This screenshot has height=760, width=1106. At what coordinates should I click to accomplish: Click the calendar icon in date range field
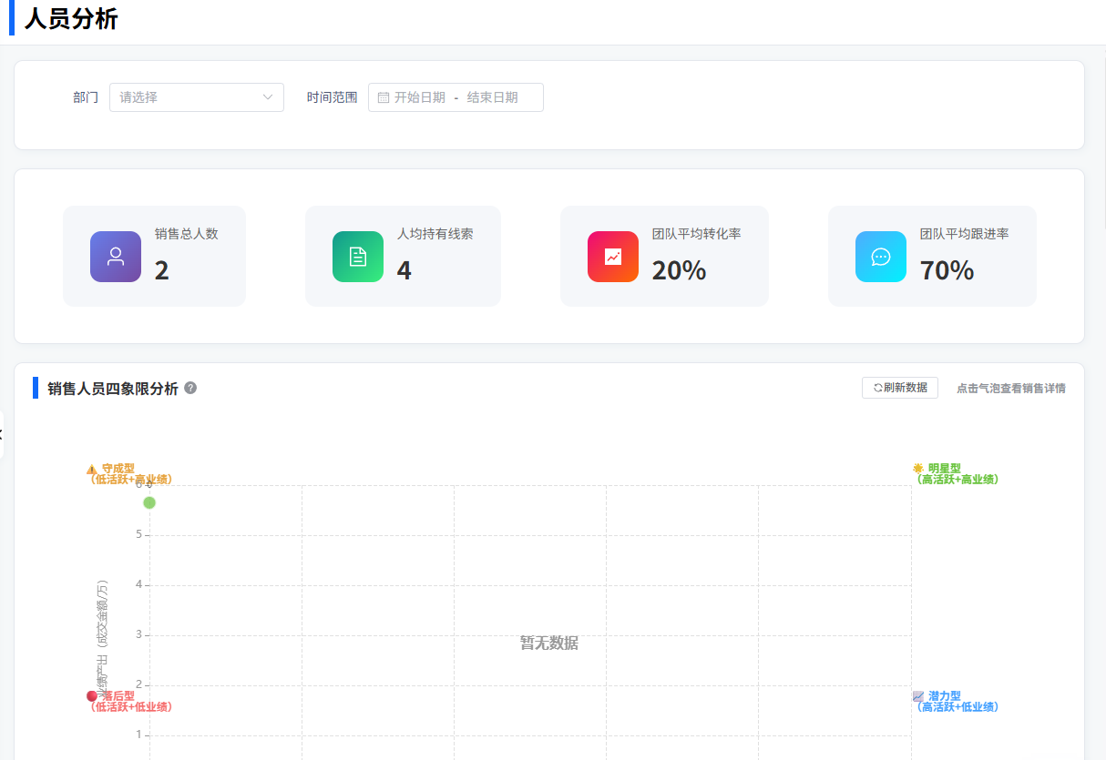(x=384, y=97)
